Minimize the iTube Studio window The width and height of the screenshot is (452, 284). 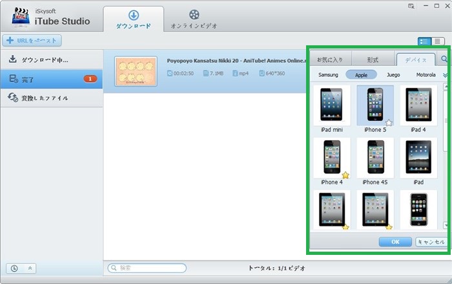(x=426, y=6)
